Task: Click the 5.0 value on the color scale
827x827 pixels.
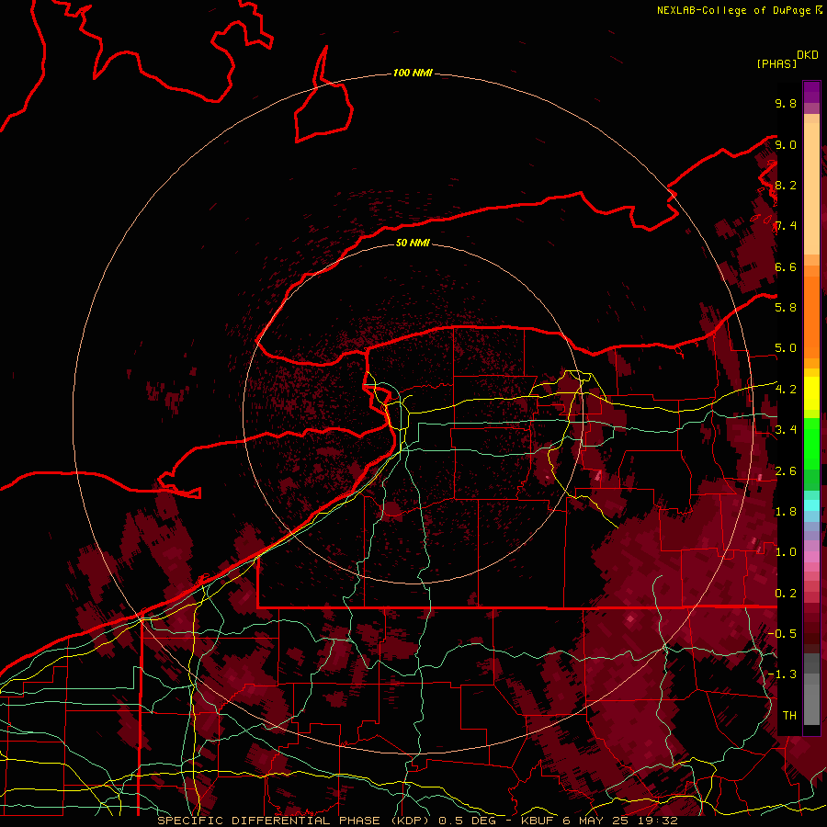Action: click(x=786, y=348)
